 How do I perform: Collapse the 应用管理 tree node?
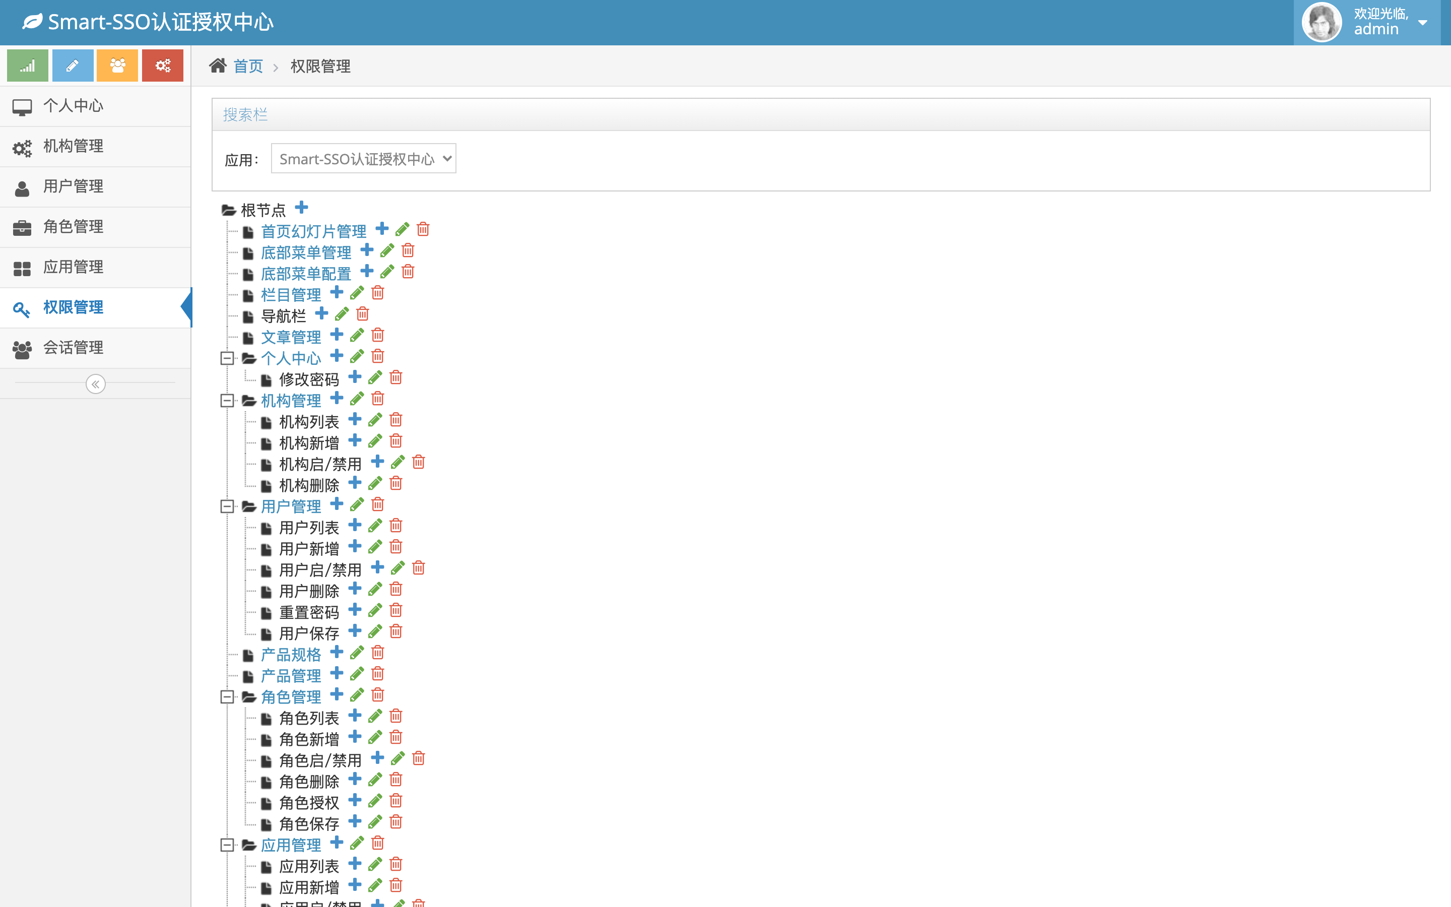[227, 845]
